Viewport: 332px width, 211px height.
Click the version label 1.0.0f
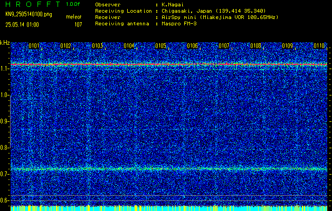pos(73,4)
